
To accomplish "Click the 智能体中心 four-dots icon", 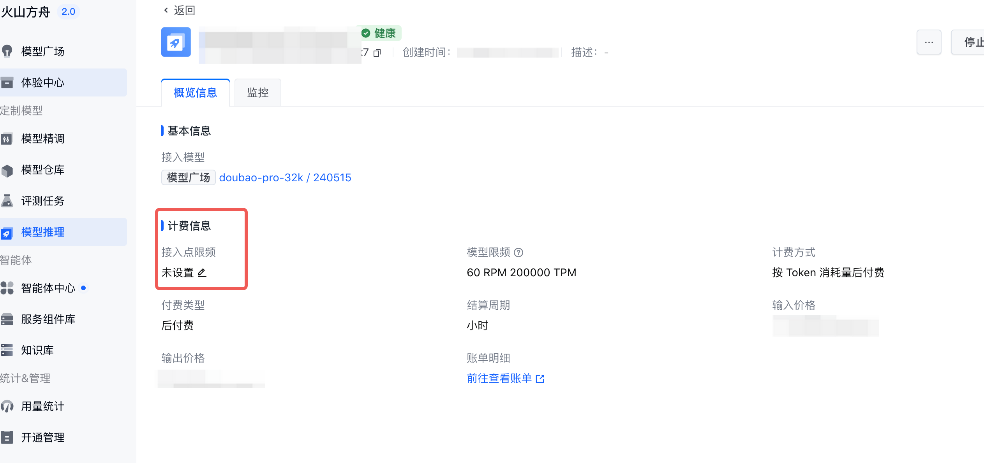I will coord(7,288).
